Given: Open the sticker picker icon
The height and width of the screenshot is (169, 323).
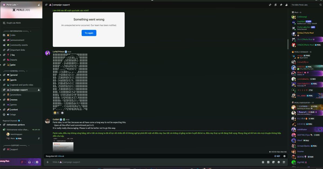Looking at the screenshot, I should click(x=273, y=162).
